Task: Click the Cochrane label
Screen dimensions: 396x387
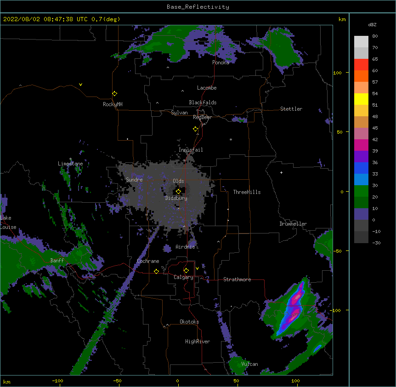Action: coord(148,261)
